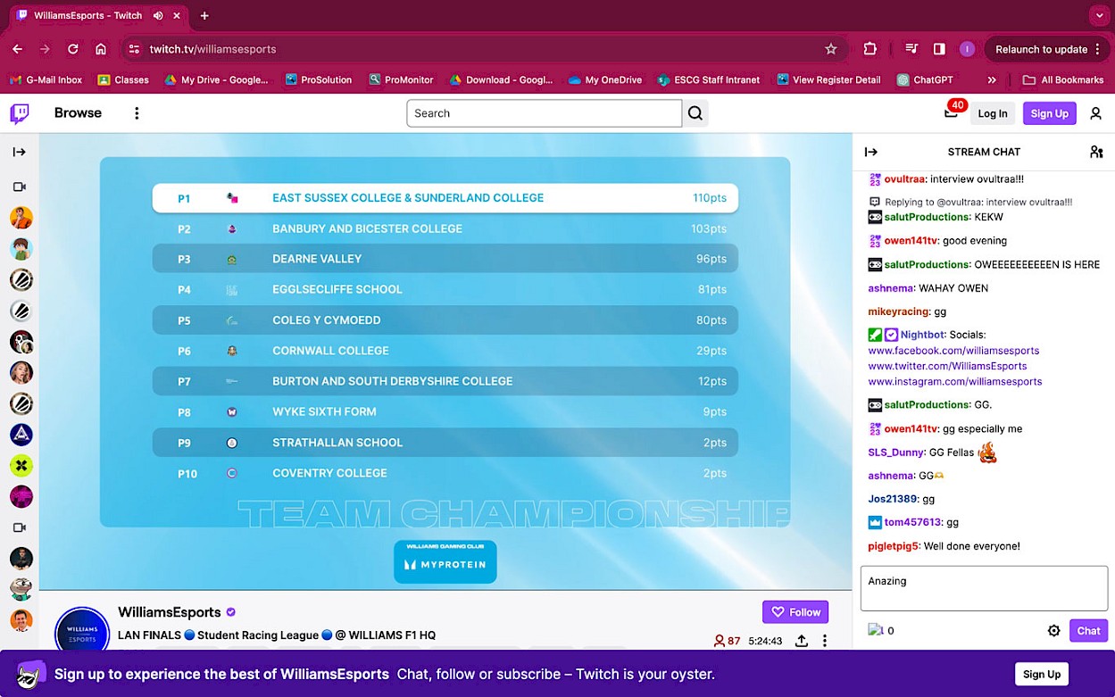1115x697 pixels.
Task: Open the All Bookmarks folder
Action: [1063, 79]
